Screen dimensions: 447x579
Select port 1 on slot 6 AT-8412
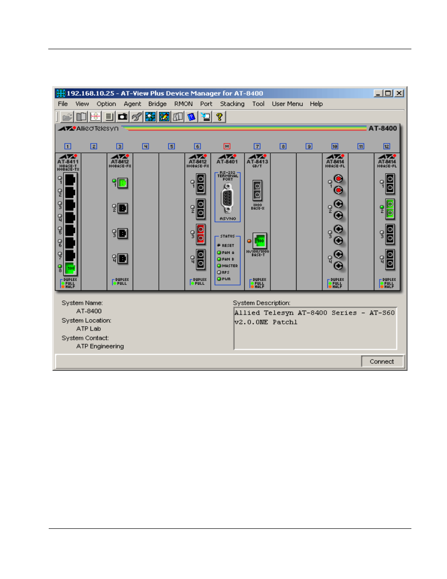(x=201, y=183)
